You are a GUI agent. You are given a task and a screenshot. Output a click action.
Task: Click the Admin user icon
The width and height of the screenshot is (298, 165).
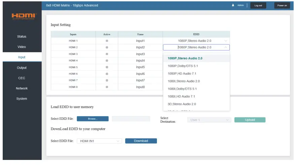233,5
